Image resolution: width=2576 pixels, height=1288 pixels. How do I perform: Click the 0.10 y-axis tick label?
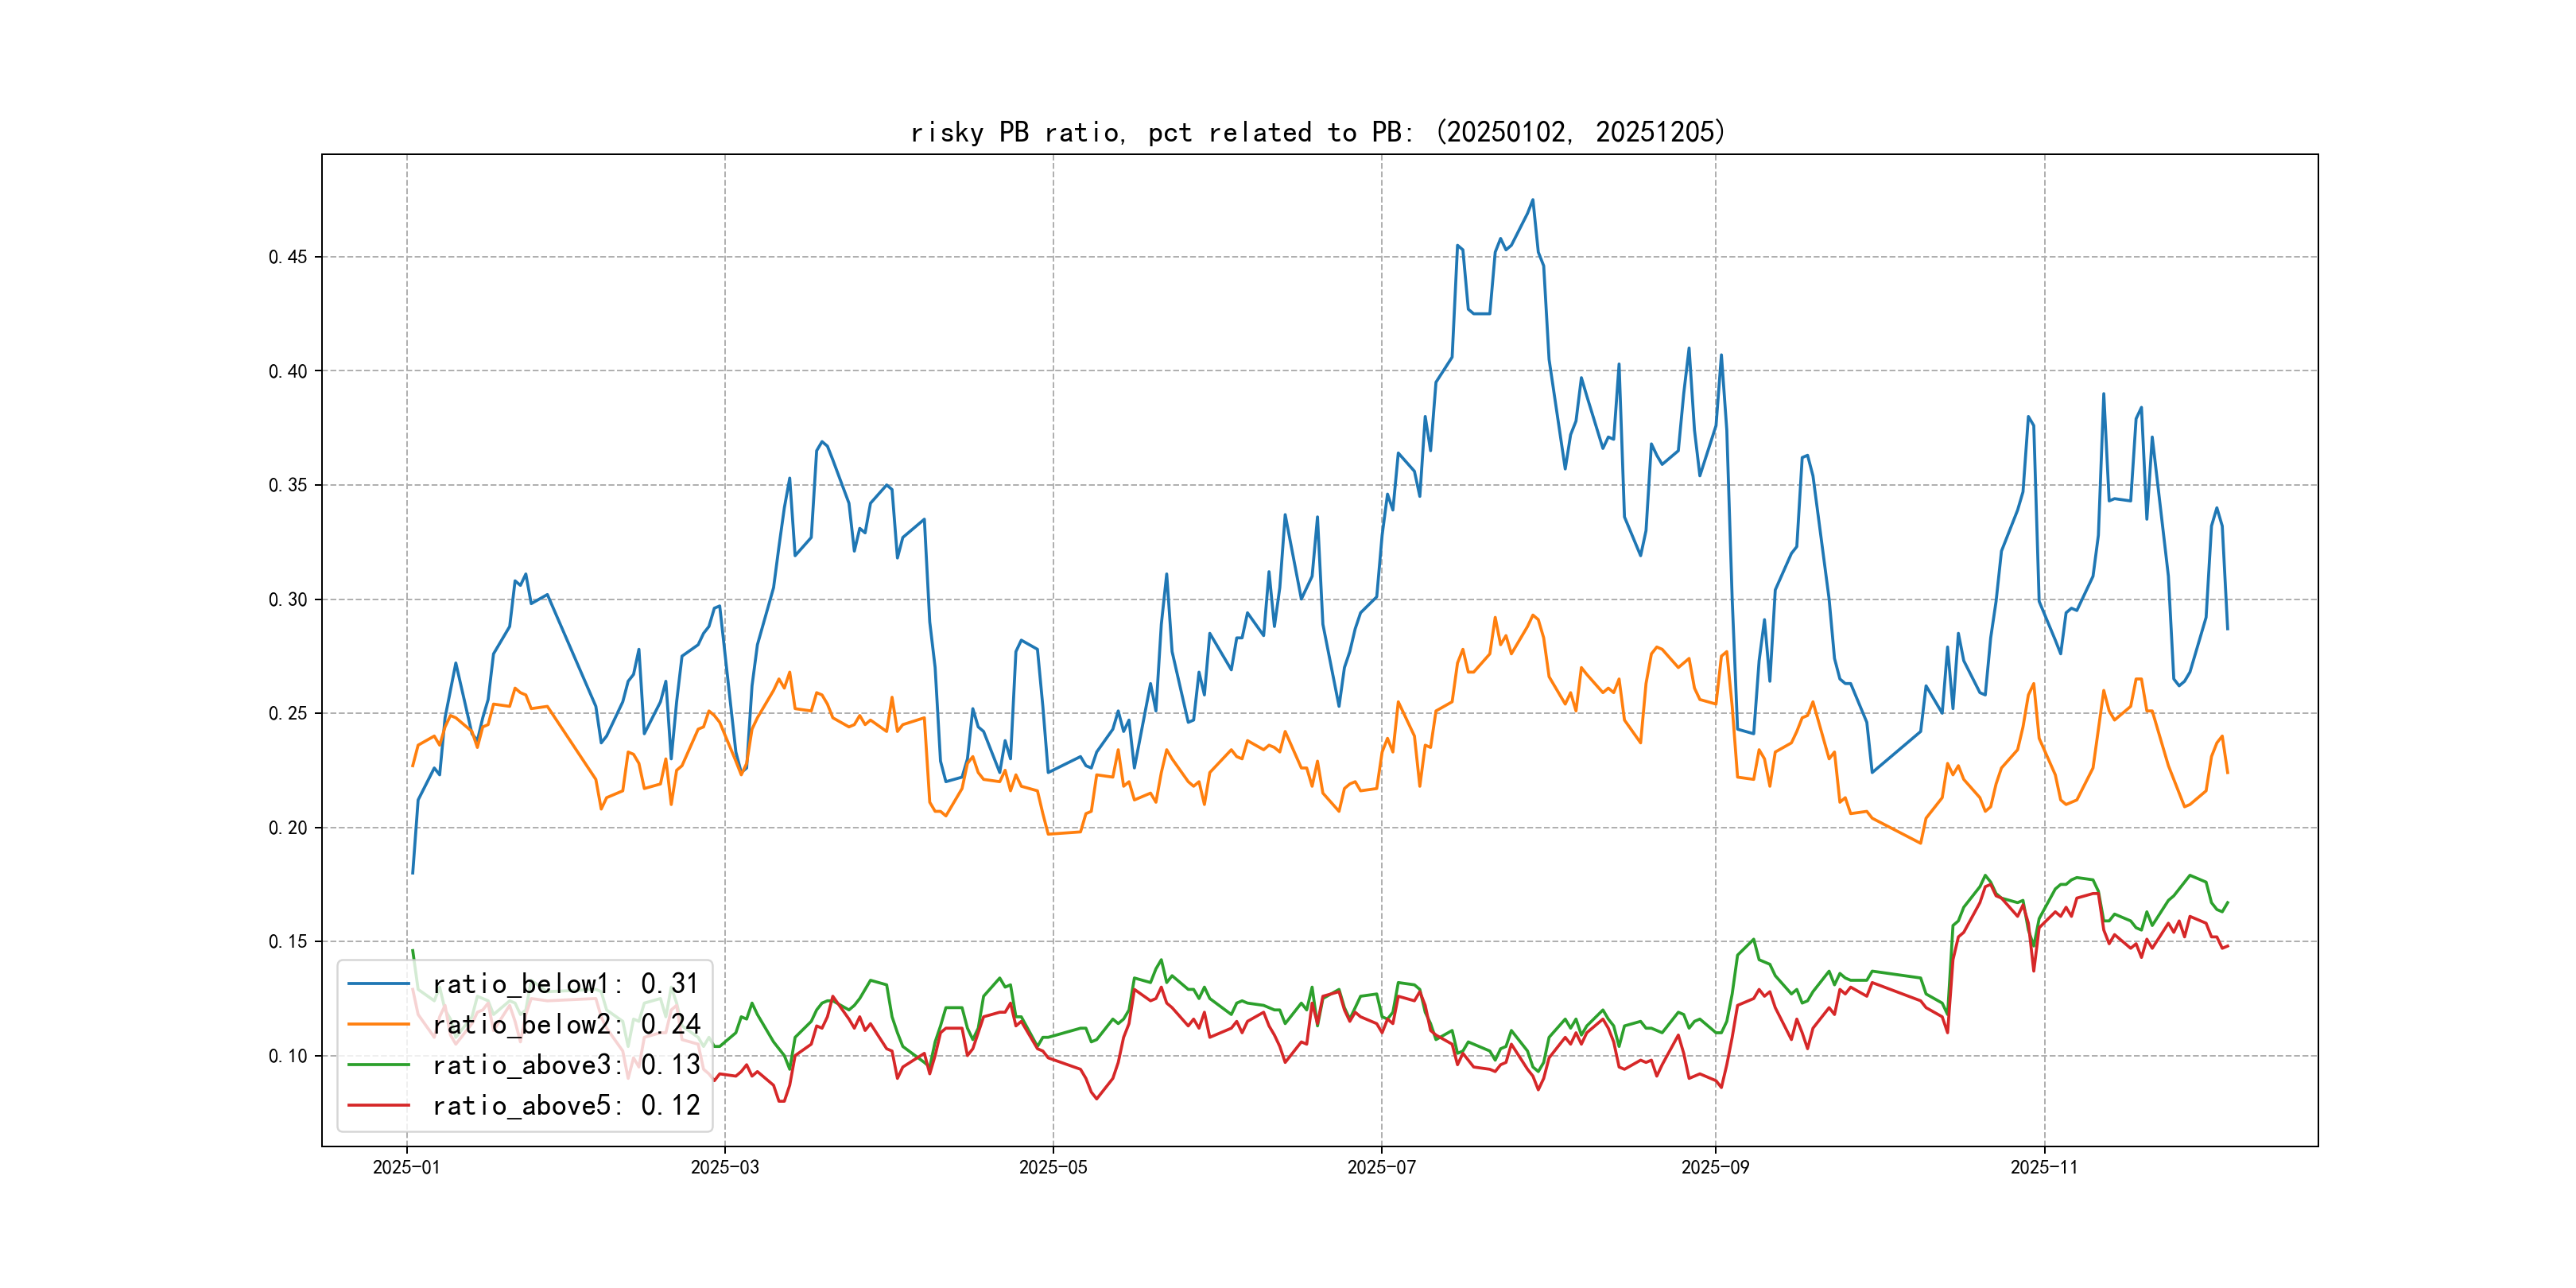[x=288, y=1056]
